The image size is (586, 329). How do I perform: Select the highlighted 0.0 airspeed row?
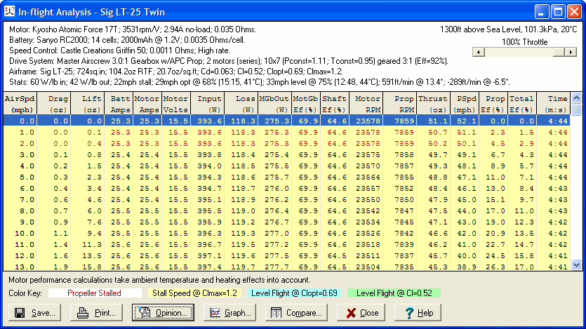pos(287,121)
